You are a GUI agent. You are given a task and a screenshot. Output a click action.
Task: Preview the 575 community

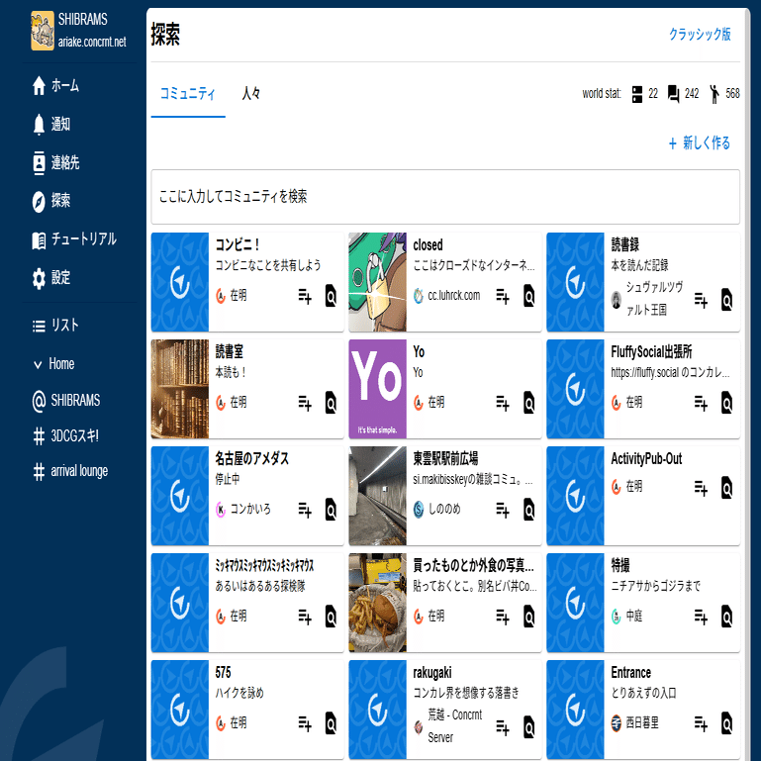tap(331, 723)
